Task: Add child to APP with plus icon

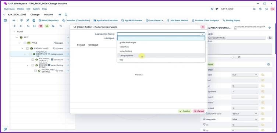Action: click(x=68, y=37)
